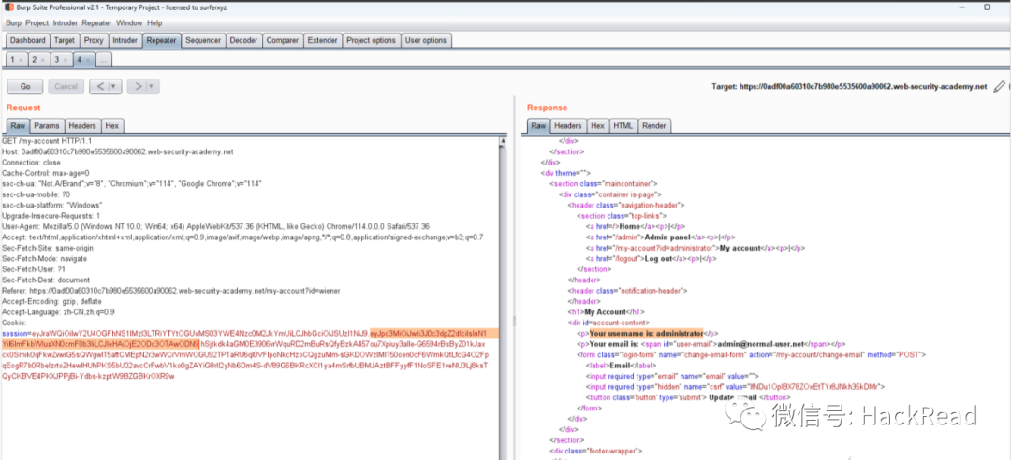
Task: Click 'Your username is: administrator' in response
Action: (645, 333)
